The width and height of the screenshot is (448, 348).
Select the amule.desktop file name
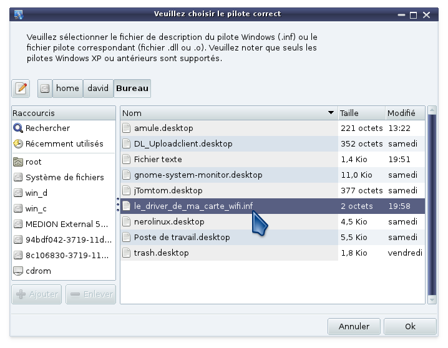click(163, 128)
